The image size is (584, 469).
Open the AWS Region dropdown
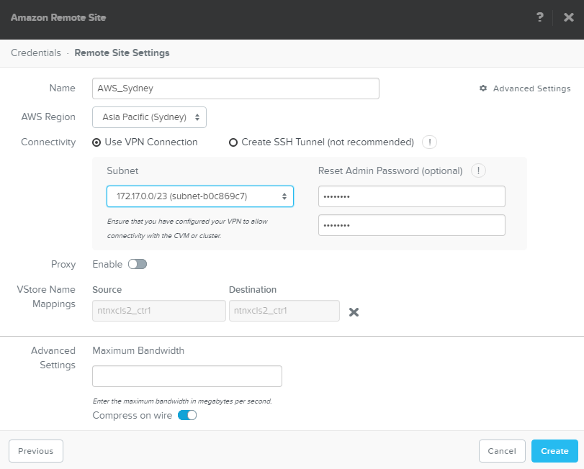[x=150, y=117]
